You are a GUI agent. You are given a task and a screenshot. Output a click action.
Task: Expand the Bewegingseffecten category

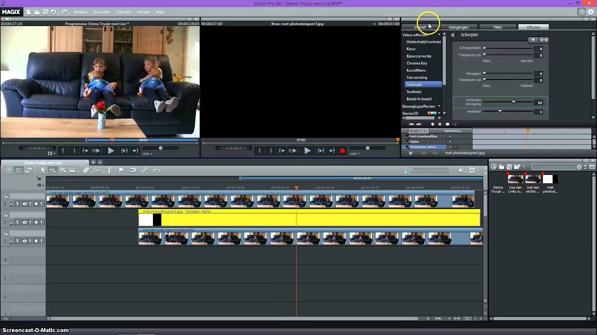[439, 106]
